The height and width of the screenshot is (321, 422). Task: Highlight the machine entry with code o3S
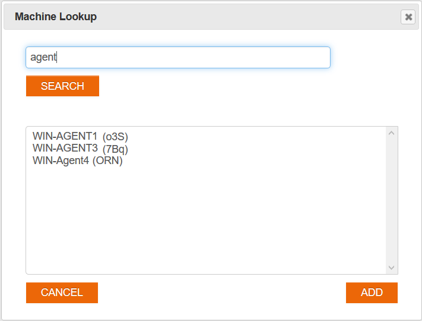[x=80, y=137]
